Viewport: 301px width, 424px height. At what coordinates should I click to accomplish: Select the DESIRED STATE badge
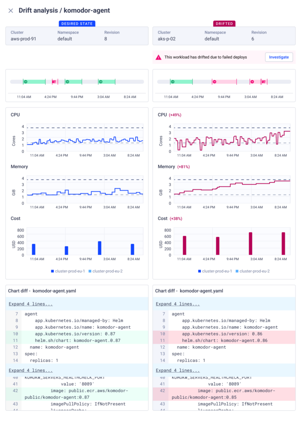click(x=77, y=24)
